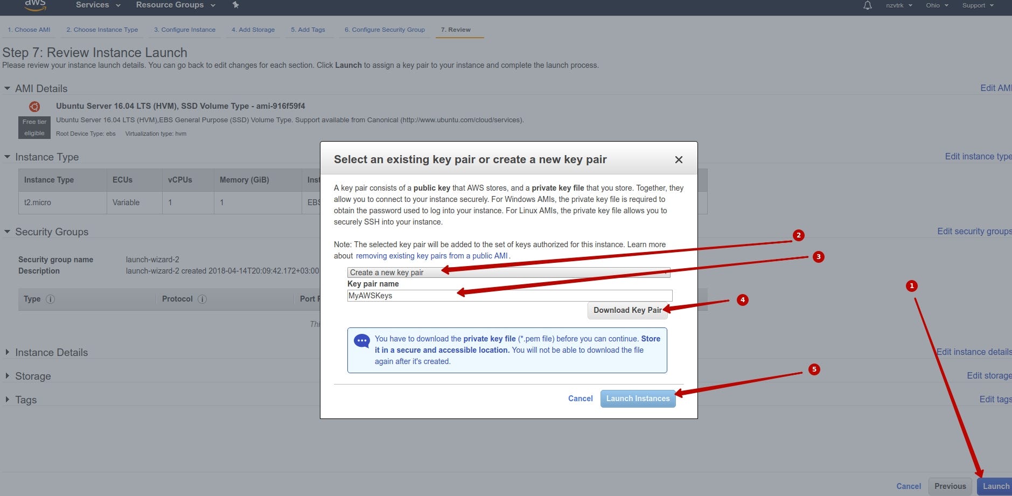Go to the Choose AMI step
Image resolution: width=1012 pixels, height=496 pixels.
pyautogui.click(x=28, y=30)
